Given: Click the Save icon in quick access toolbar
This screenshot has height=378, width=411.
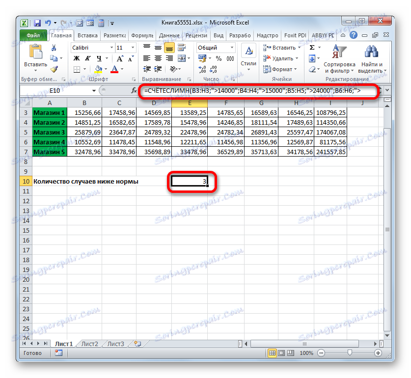Looking at the screenshot, I should point(37,23).
